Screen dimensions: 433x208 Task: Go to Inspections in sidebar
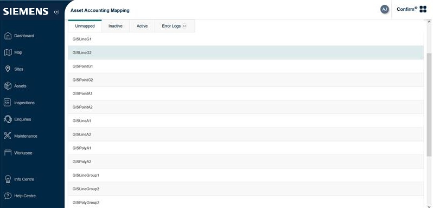click(24, 103)
